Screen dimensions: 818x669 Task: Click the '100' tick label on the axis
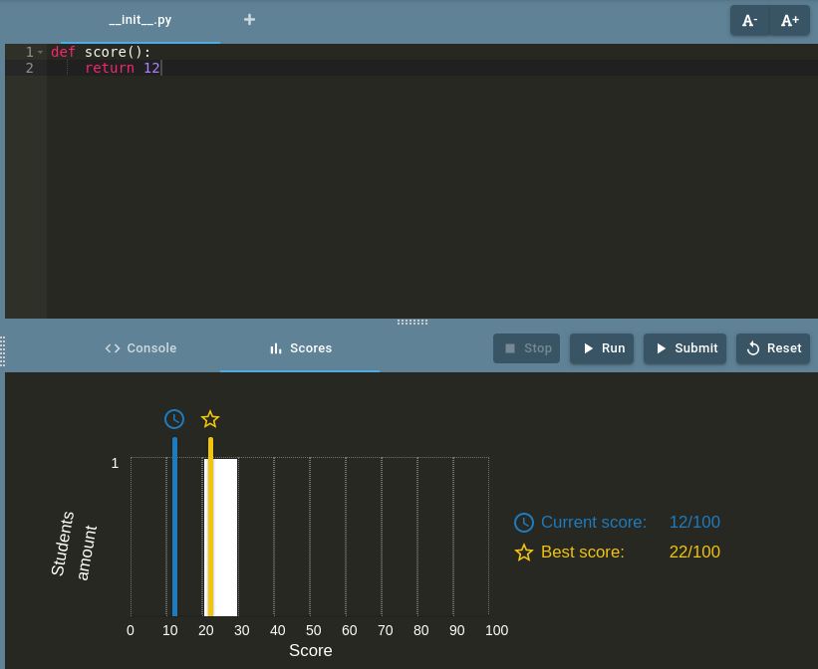[x=496, y=630]
